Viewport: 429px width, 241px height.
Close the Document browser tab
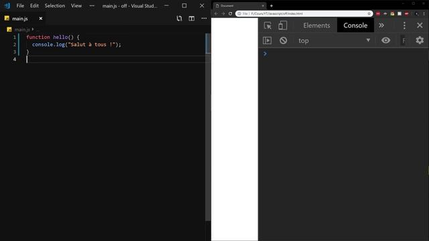click(x=263, y=6)
